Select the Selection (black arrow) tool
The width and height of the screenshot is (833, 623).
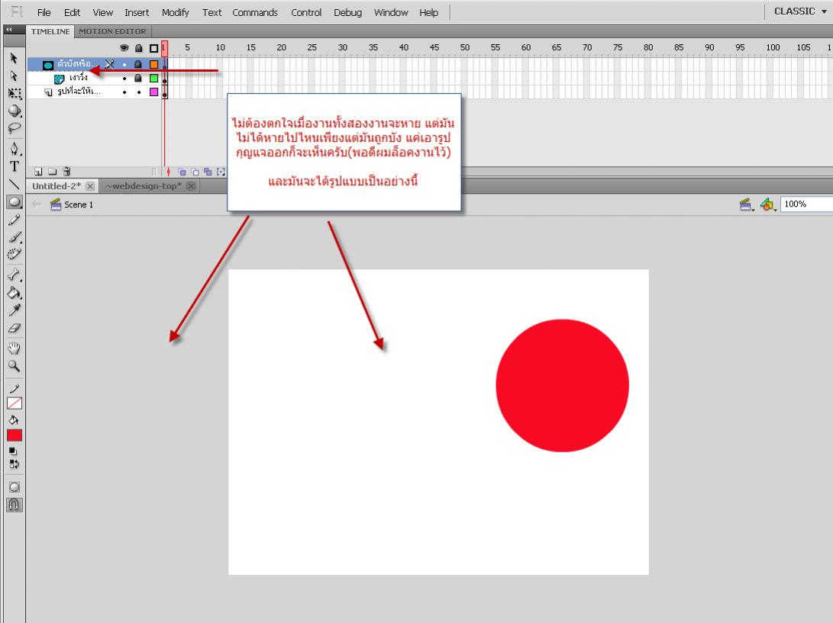(x=14, y=58)
